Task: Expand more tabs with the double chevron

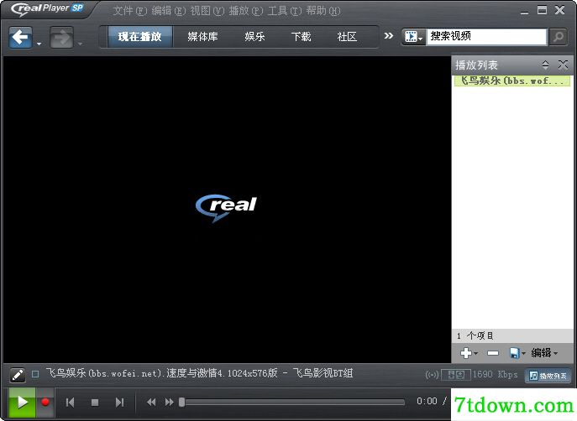Action: pyautogui.click(x=389, y=35)
